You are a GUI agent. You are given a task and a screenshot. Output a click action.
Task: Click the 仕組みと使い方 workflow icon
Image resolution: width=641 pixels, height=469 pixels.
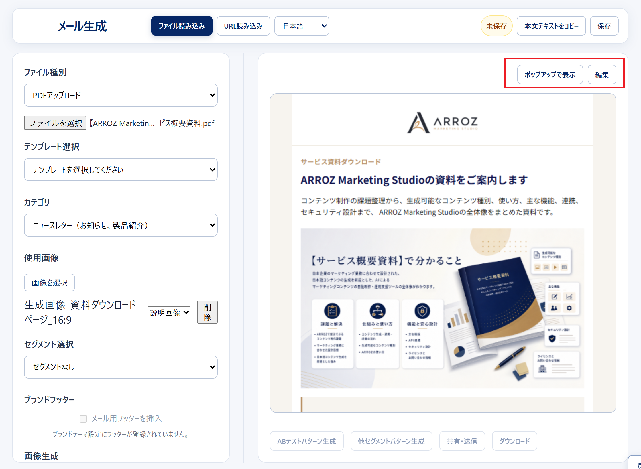tap(377, 311)
